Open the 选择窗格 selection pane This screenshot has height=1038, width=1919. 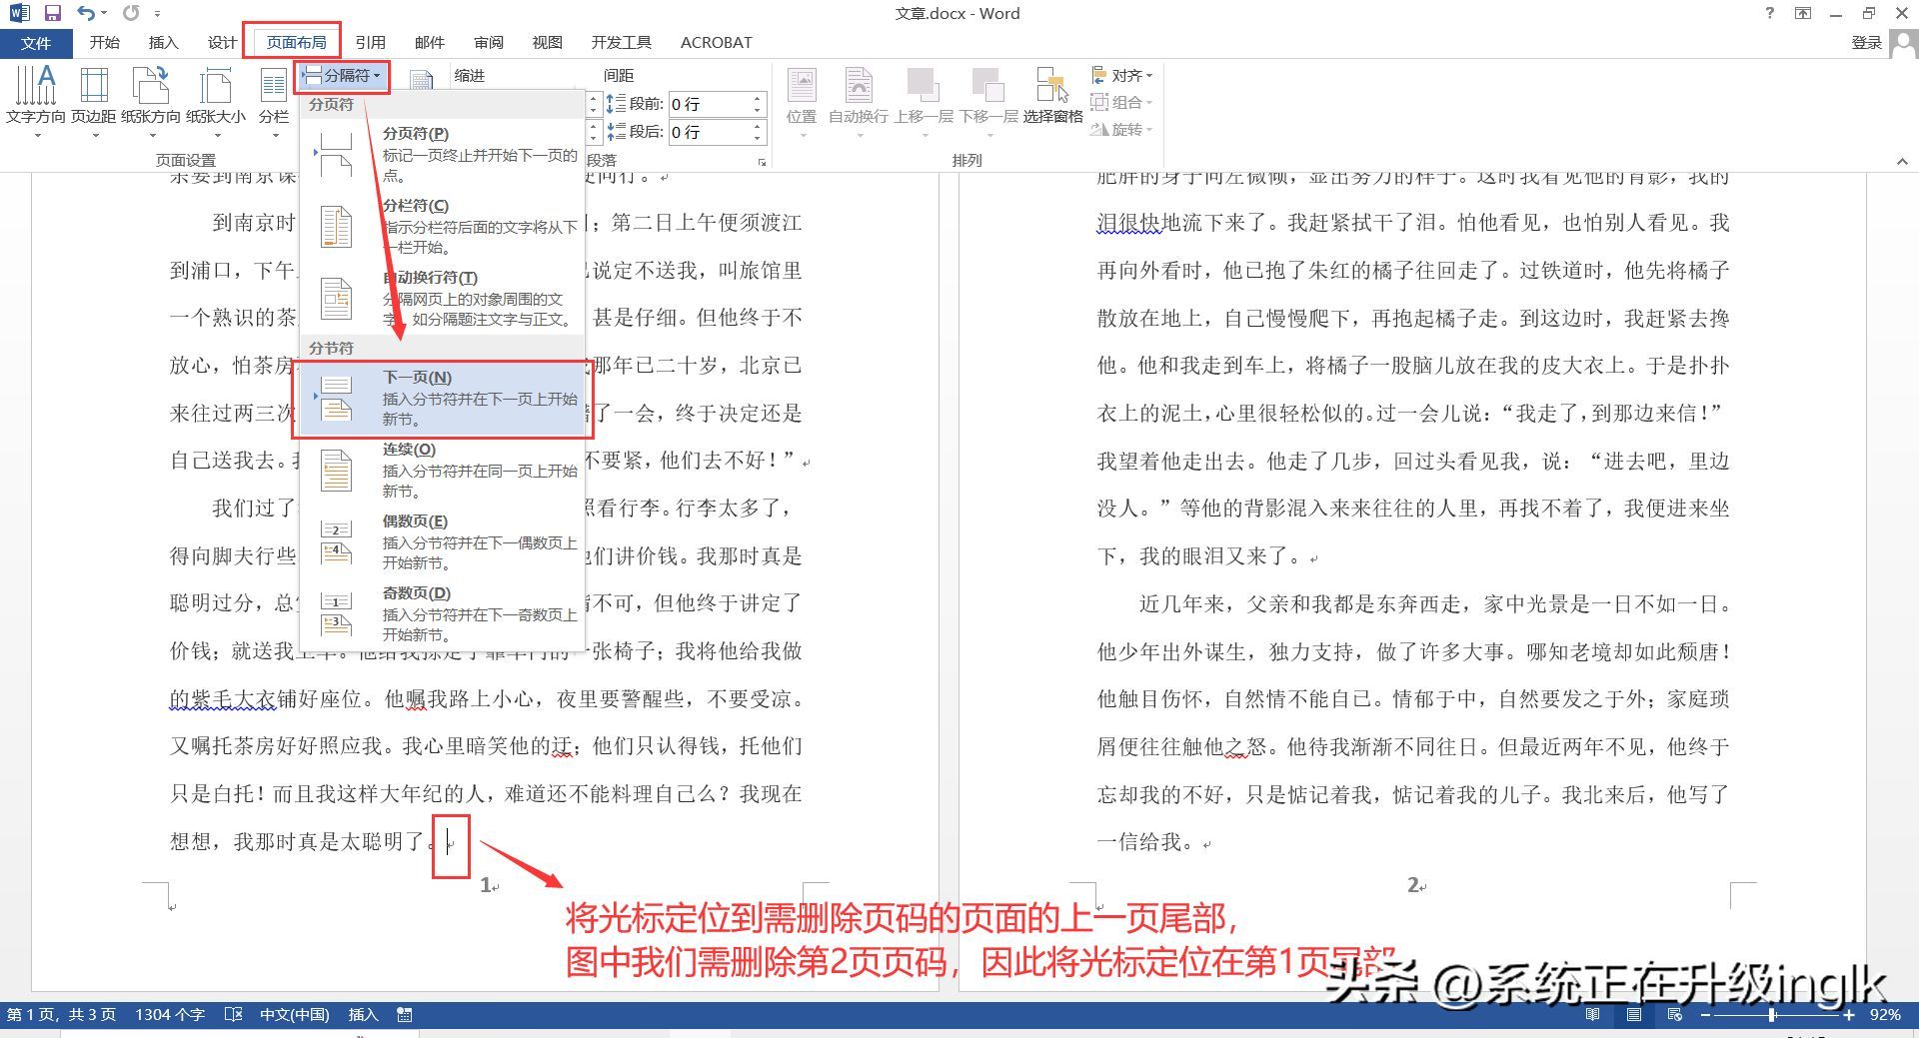[1052, 96]
